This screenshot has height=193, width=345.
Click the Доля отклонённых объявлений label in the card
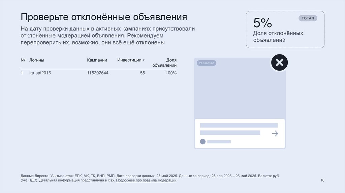[x=278, y=37]
